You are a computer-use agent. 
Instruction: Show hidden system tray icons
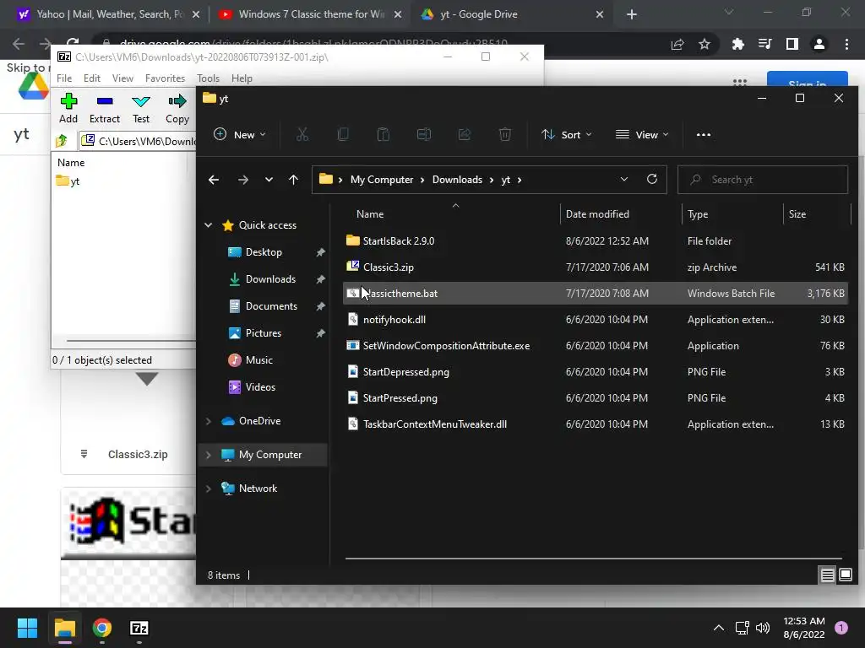(x=719, y=628)
